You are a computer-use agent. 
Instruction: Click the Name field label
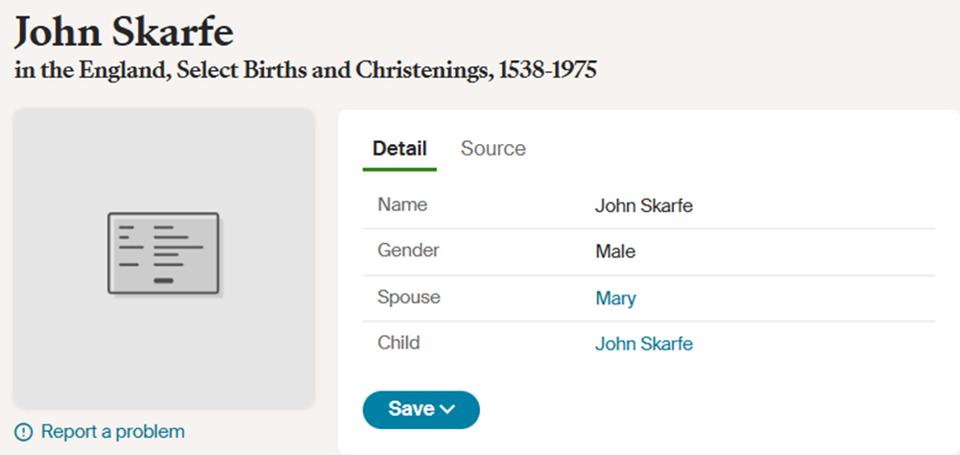[402, 204]
